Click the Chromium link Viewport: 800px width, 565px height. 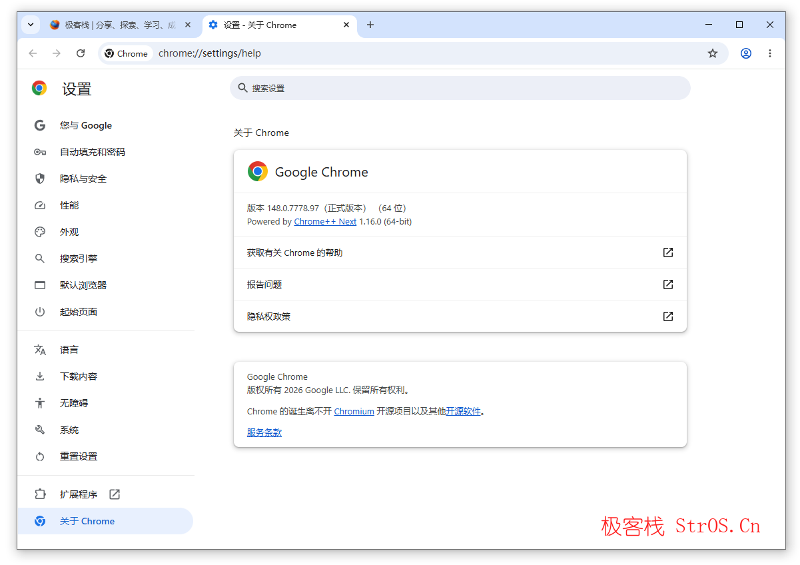coord(354,412)
